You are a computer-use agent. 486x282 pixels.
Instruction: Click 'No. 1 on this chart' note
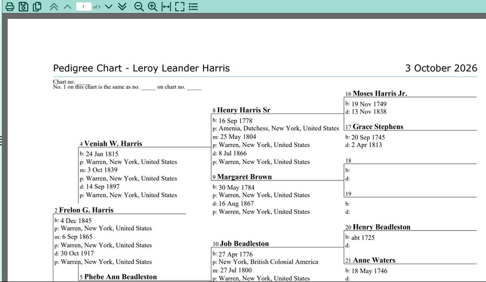[127, 87]
